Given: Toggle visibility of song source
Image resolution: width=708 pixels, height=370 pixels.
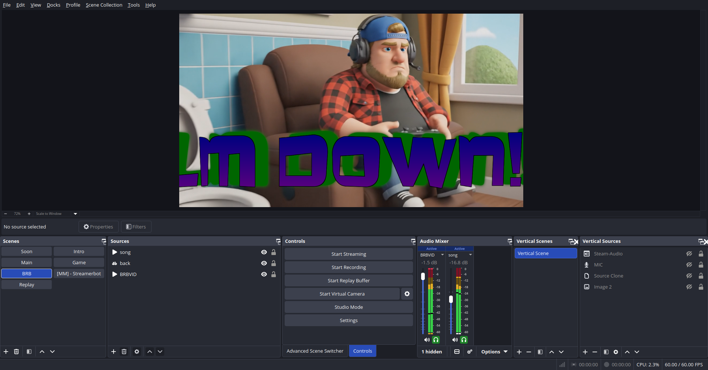Looking at the screenshot, I should [264, 252].
